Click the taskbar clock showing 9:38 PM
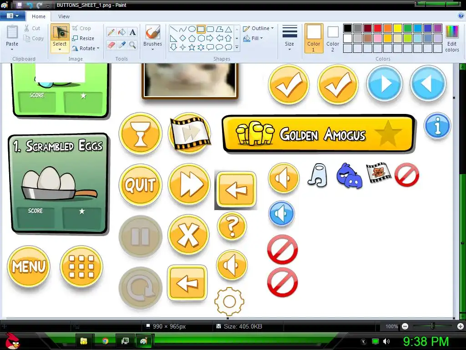 pos(426,341)
